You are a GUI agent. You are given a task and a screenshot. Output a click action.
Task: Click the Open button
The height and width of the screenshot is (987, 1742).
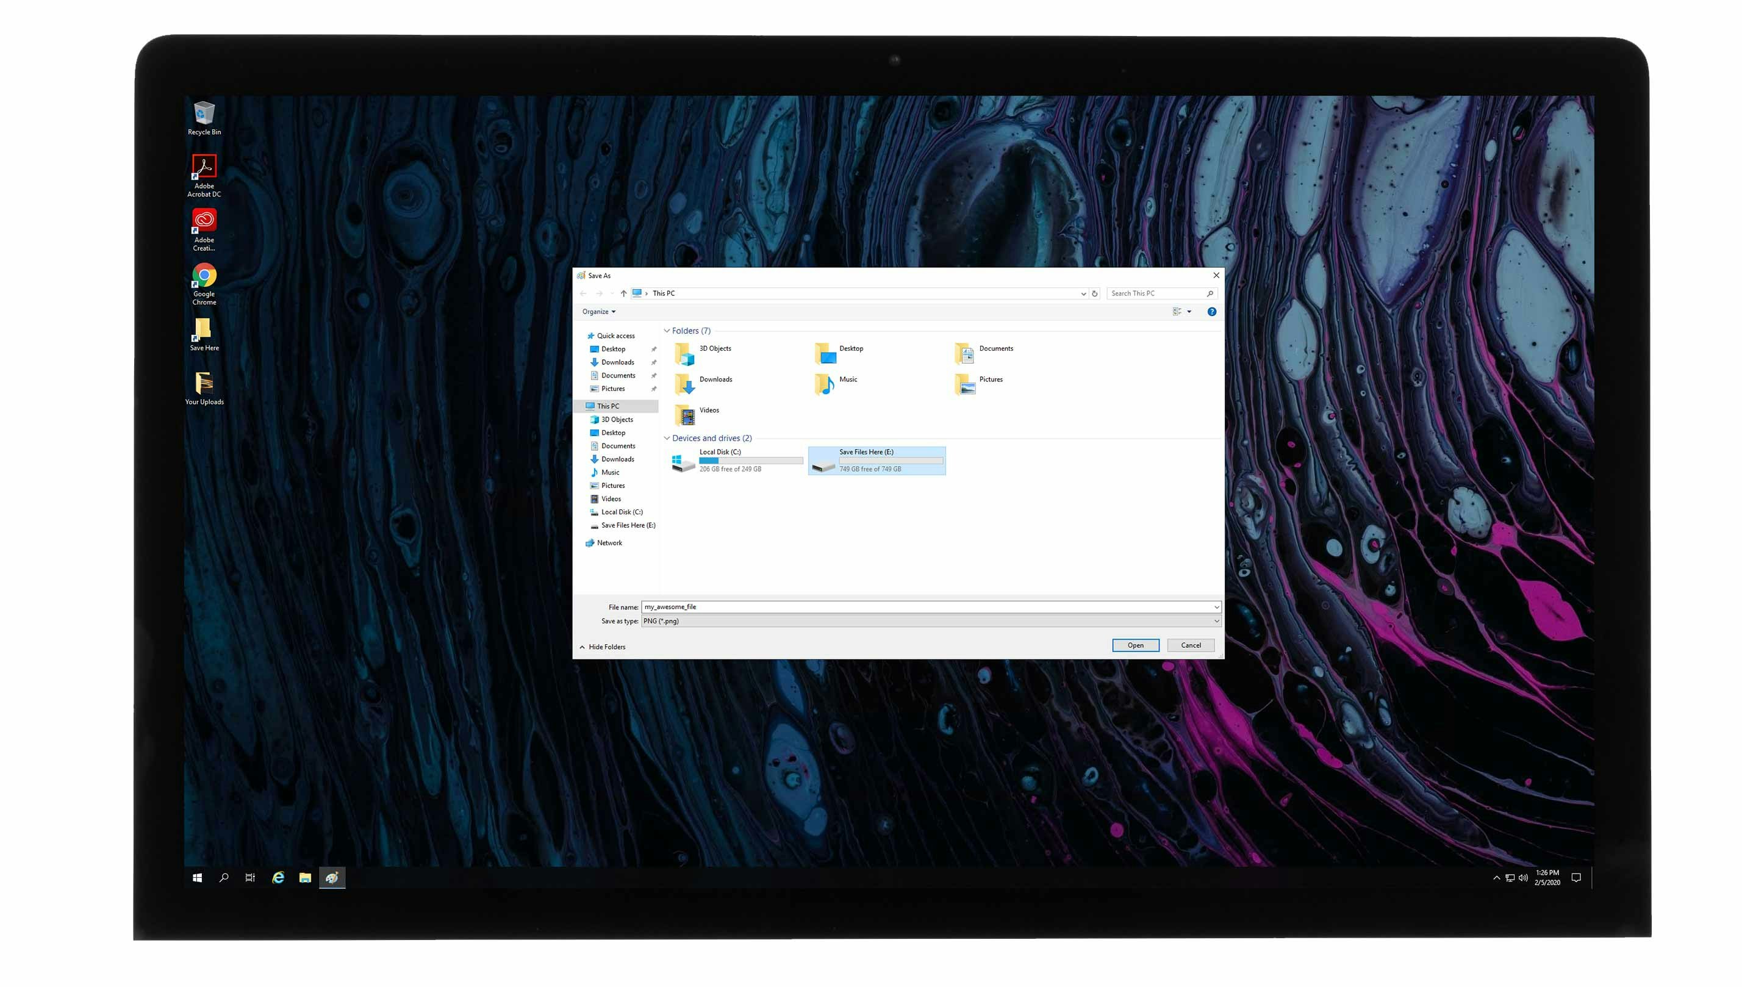tap(1134, 645)
